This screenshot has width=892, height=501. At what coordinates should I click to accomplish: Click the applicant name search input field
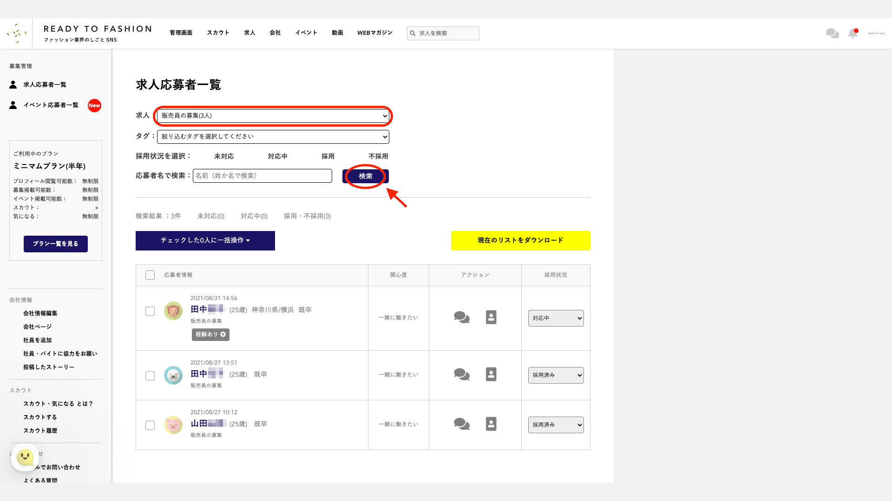262,176
